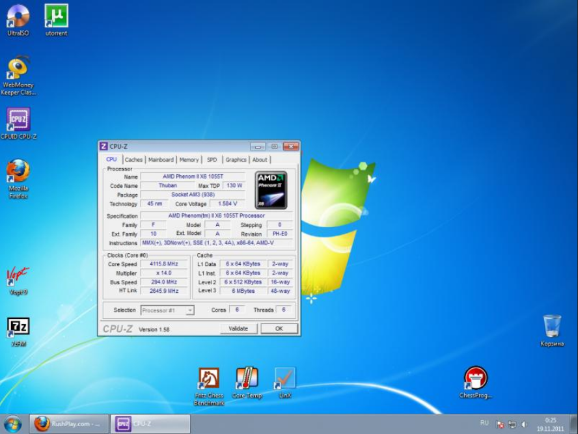
Task: Minimize the CPU-Z window
Action: point(258,146)
